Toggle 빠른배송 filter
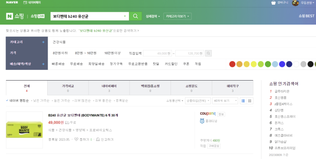 click(x=58, y=64)
